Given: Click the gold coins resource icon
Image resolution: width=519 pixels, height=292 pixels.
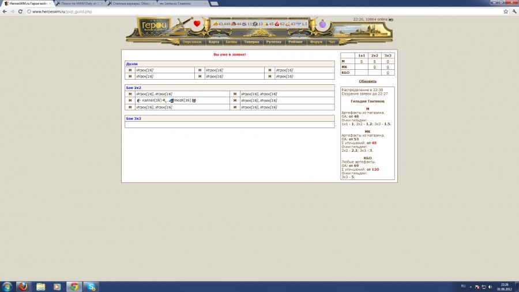Looking at the screenshot, I should [215, 24].
